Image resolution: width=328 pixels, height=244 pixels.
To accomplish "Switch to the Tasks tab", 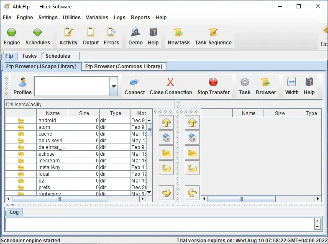I will (29, 56).
